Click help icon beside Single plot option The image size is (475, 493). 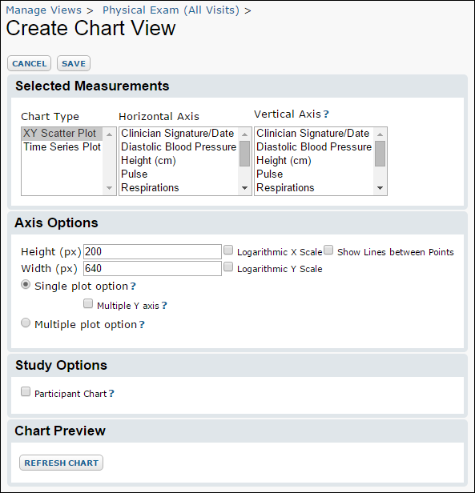(133, 287)
